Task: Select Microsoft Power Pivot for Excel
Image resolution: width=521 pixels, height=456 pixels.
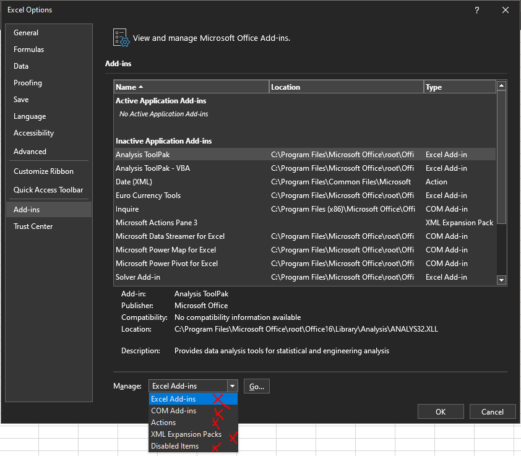Action: click(x=304, y=264)
